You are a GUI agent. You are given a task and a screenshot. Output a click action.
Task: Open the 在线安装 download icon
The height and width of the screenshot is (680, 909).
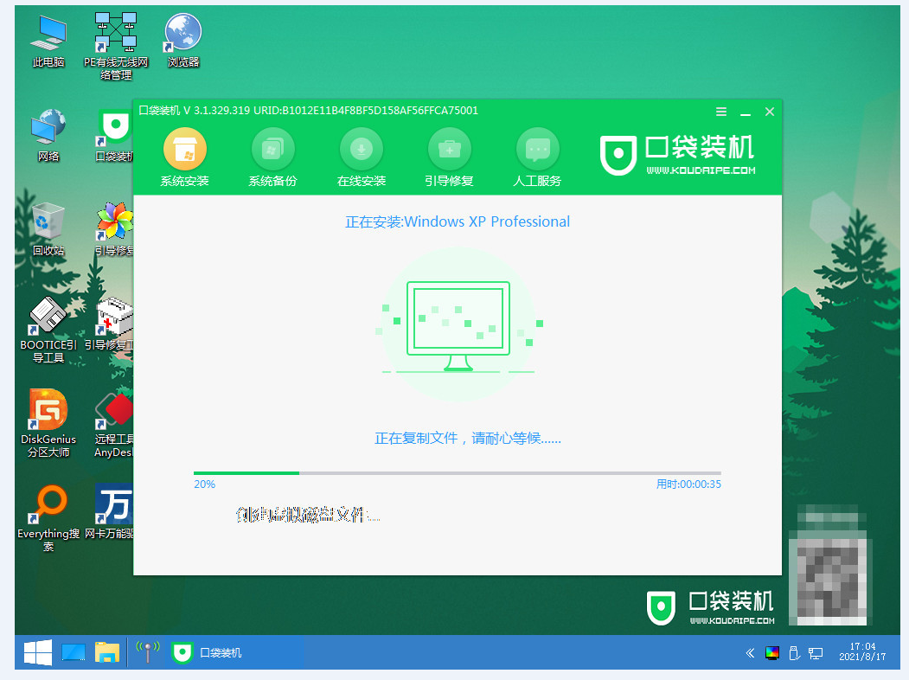[362, 150]
